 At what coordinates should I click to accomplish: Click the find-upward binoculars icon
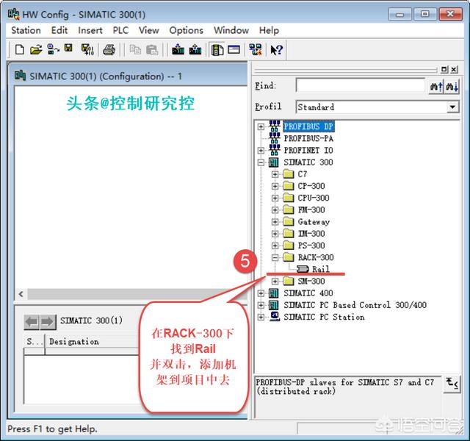coord(436,87)
